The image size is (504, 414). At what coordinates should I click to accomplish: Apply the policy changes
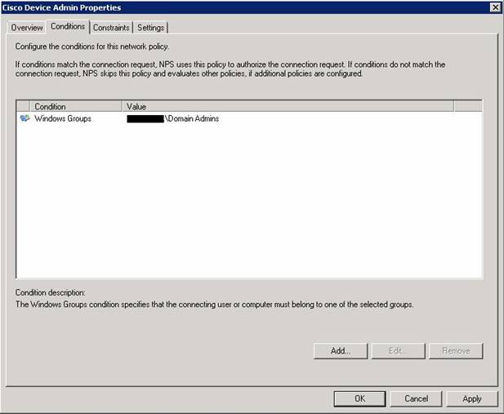(x=471, y=398)
